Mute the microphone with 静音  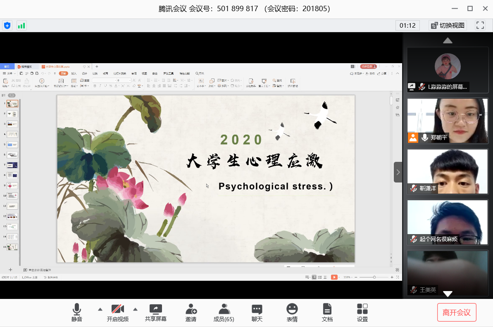pyautogui.click(x=77, y=313)
